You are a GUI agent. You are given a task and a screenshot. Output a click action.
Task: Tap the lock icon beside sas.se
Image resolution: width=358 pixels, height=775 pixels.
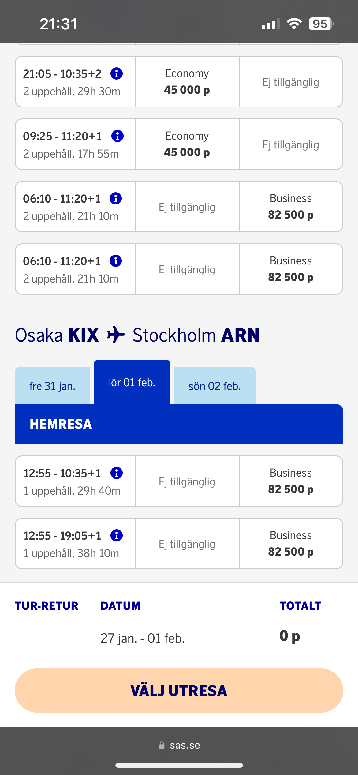162,745
